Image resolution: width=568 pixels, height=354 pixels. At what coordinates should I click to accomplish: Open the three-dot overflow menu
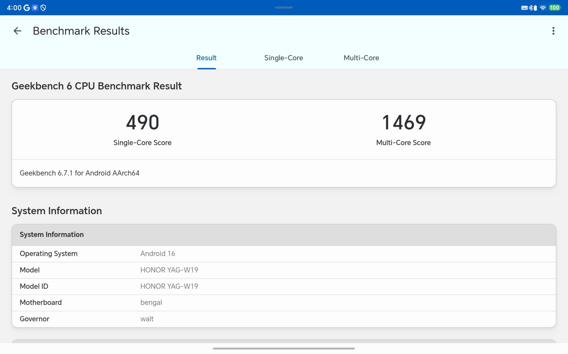[553, 31]
